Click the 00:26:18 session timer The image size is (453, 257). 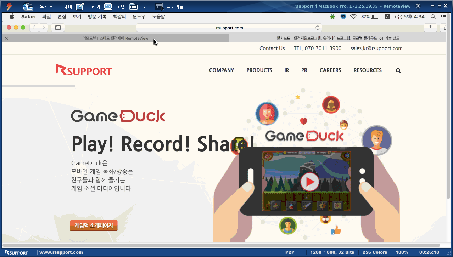(x=429, y=252)
